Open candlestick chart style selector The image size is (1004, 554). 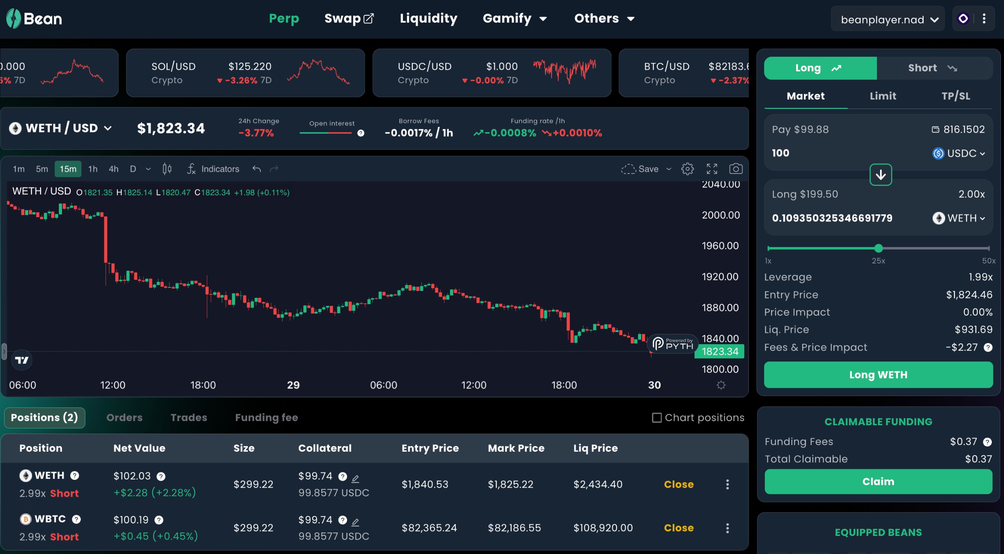(167, 169)
